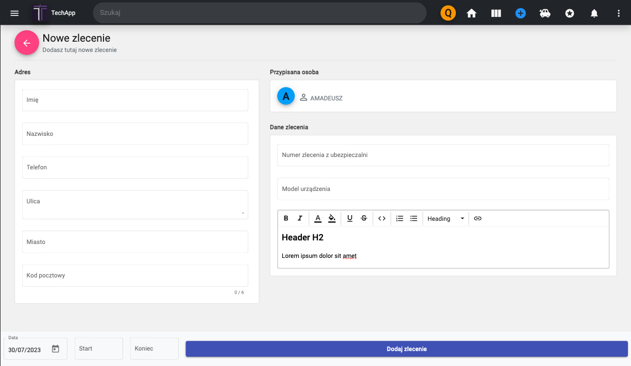
Task: Click into the Imię field
Action: 135,100
